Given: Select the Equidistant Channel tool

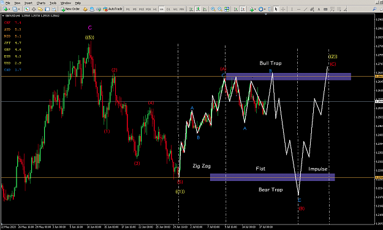Looking at the screenshot, I should 312,9.
